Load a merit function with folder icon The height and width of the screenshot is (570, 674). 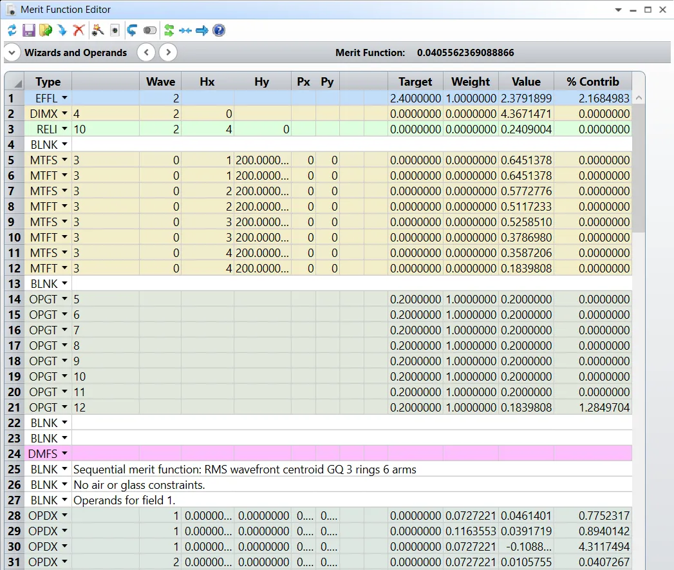pos(45,30)
